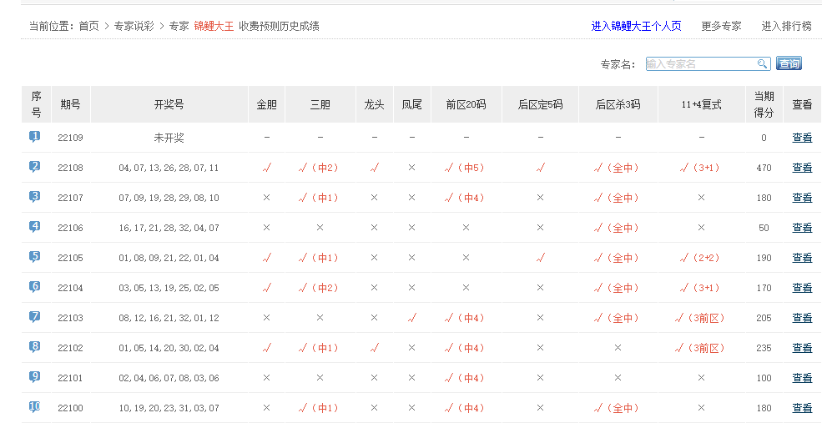The height and width of the screenshot is (423, 827).
Task: Click rank badge number 5 icon
Action: (x=35, y=257)
